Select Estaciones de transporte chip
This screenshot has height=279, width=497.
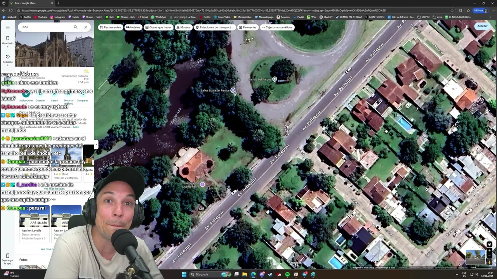click(x=214, y=27)
